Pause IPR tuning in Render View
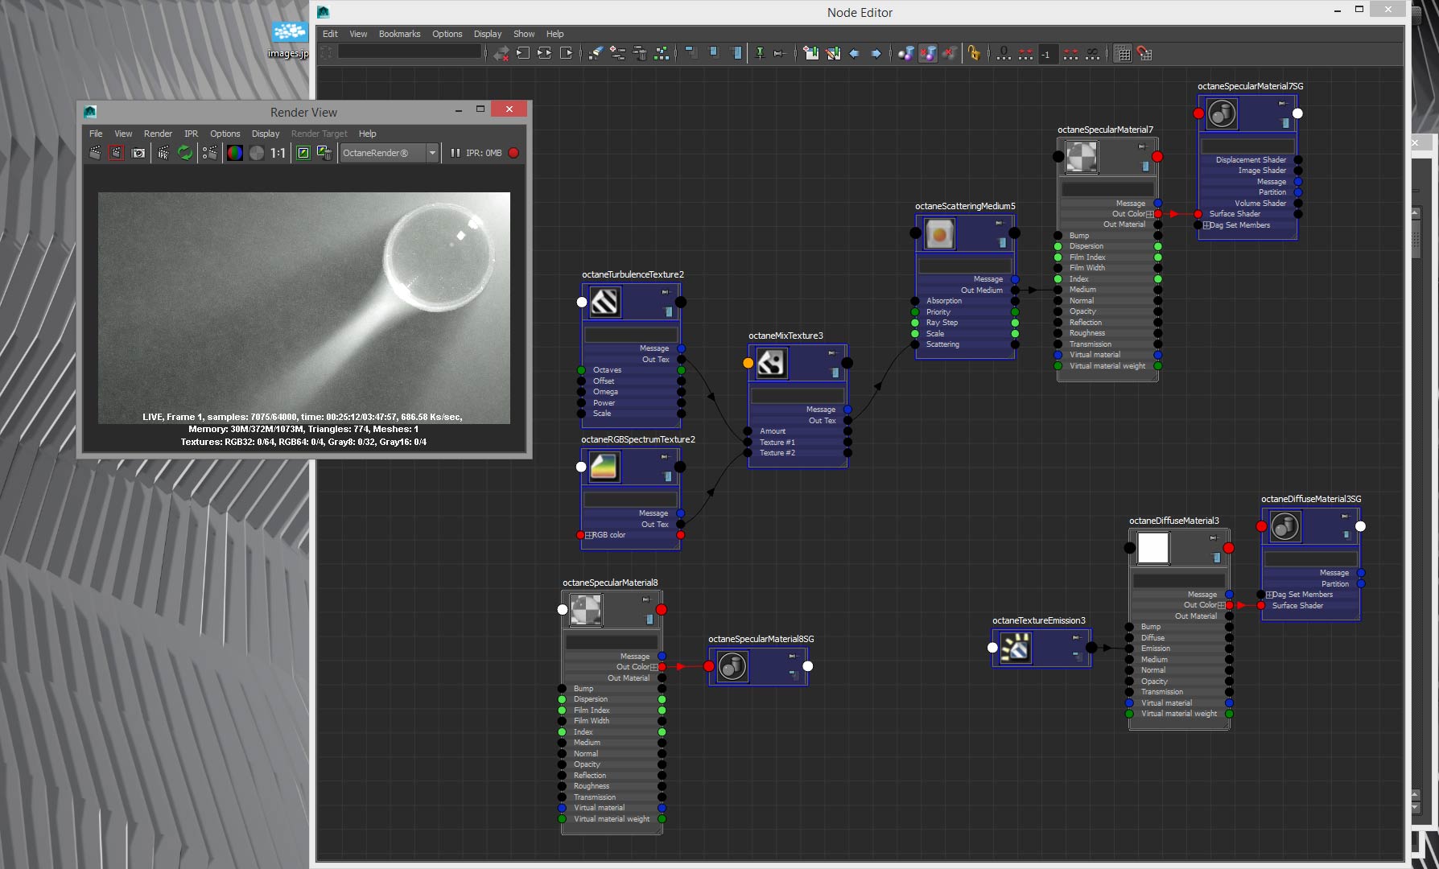This screenshot has width=1439, height=869. 456,153
